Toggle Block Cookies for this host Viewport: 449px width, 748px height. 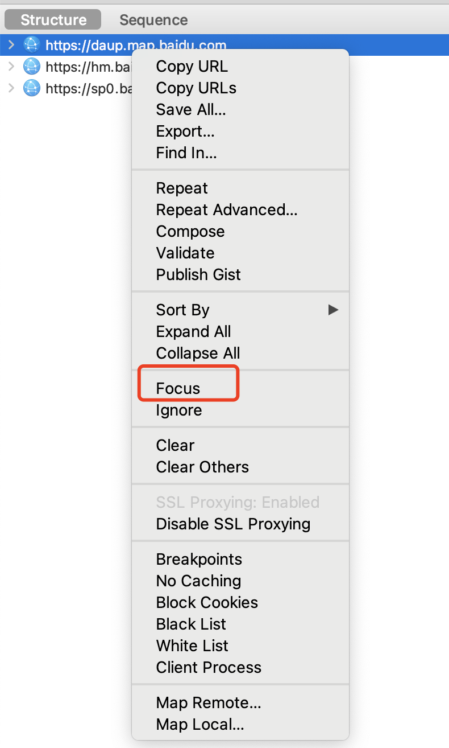[x=207, y=602]
